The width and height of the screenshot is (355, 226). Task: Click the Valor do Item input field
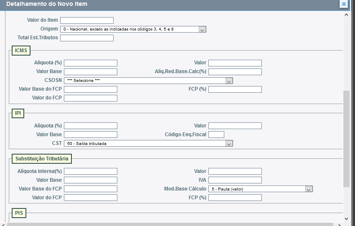click(87, 20)
